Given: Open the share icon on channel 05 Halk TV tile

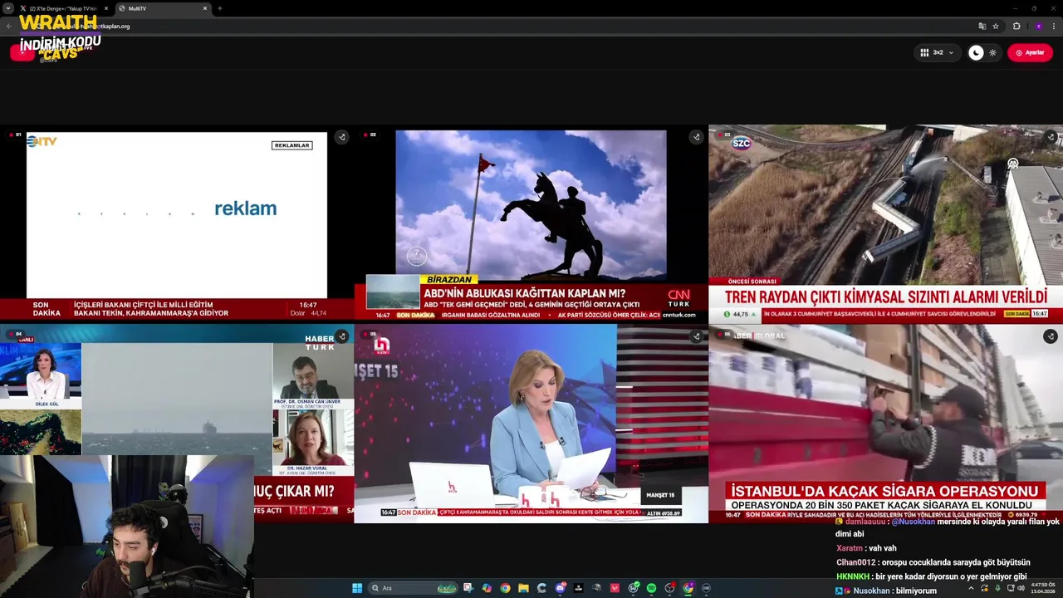Looking at the screenshot, I should click(696, 336).
